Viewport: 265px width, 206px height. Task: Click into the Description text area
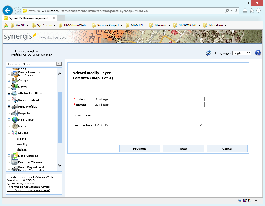click(x=149, y=115)
